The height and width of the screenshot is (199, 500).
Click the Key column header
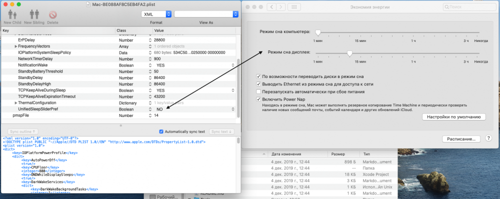[57, 30]
